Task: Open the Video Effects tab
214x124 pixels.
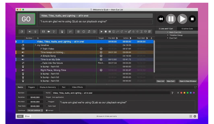Action: point(77,87)
